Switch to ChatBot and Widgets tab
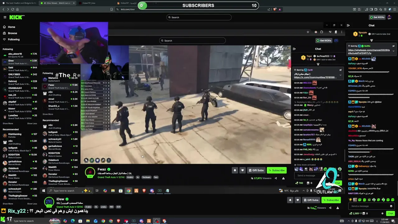This screenshot has width=398, height=224. click(19, 3)
